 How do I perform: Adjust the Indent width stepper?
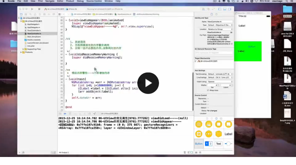[232, 85]
